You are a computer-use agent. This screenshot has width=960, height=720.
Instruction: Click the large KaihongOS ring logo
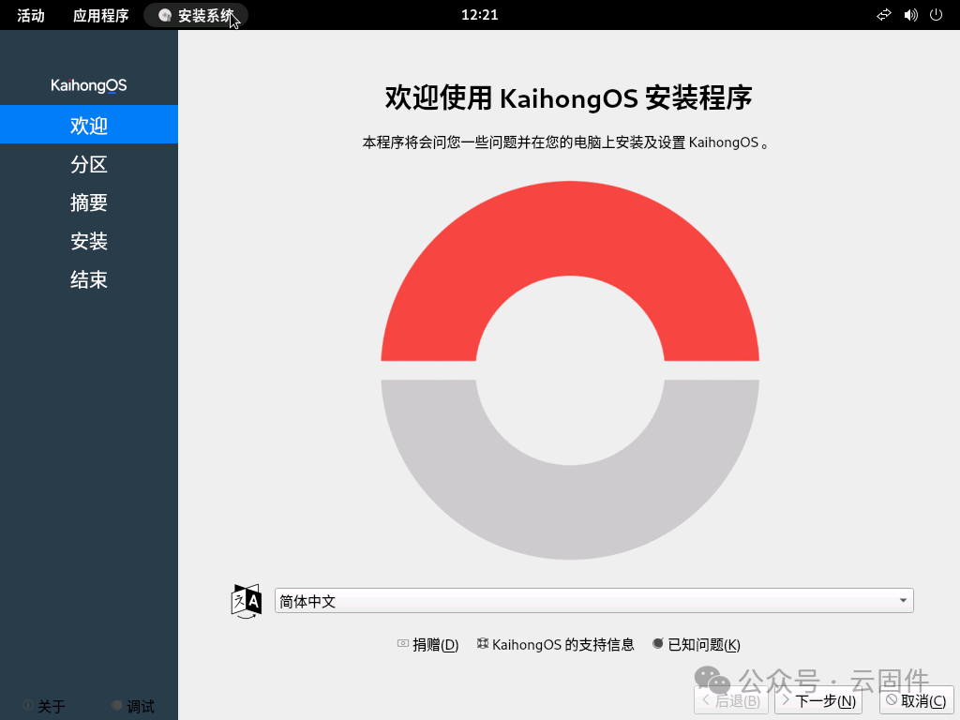point(570,369)
